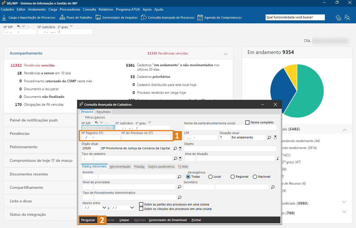Select the Local abrangência radio button
The height and width of the screenshot is (228, 356).
211,177
